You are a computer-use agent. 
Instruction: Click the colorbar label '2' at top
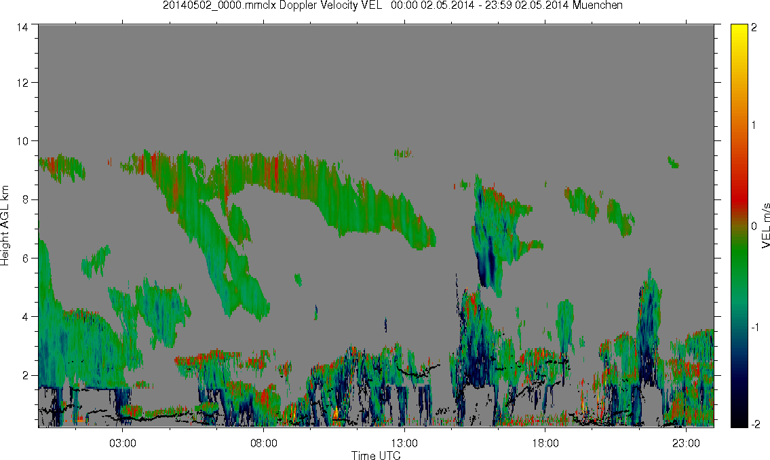(x=754, y=28)
